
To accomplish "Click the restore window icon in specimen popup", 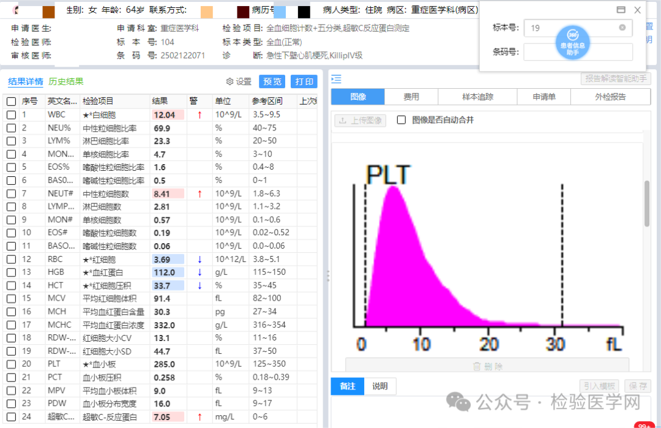I will click(621, 10).
